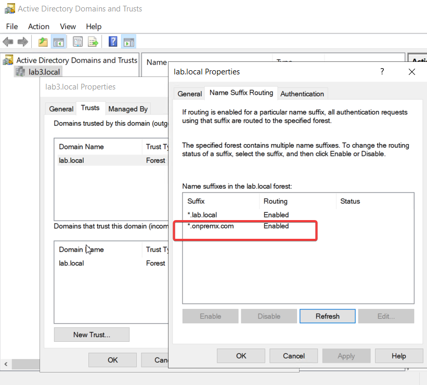Click New Trust... button
The image size is (427, 385).
click(x=92, y=335)
